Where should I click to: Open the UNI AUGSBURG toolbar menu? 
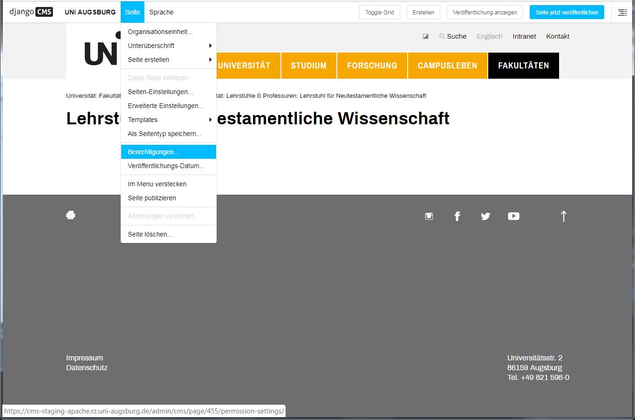90,12
